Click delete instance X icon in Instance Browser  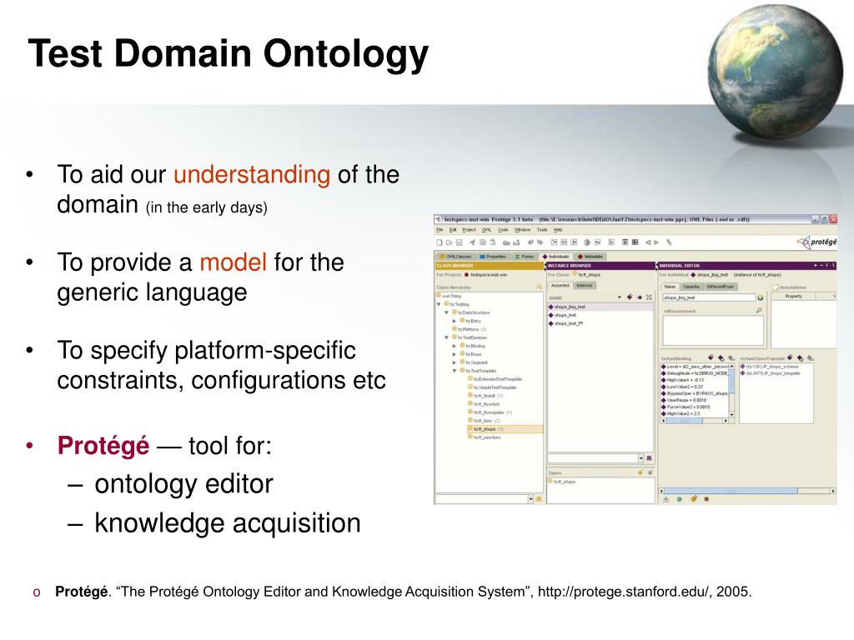(649, 297)
